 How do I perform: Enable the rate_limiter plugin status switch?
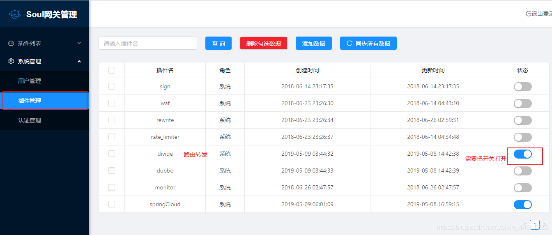(x=523, y=137)
